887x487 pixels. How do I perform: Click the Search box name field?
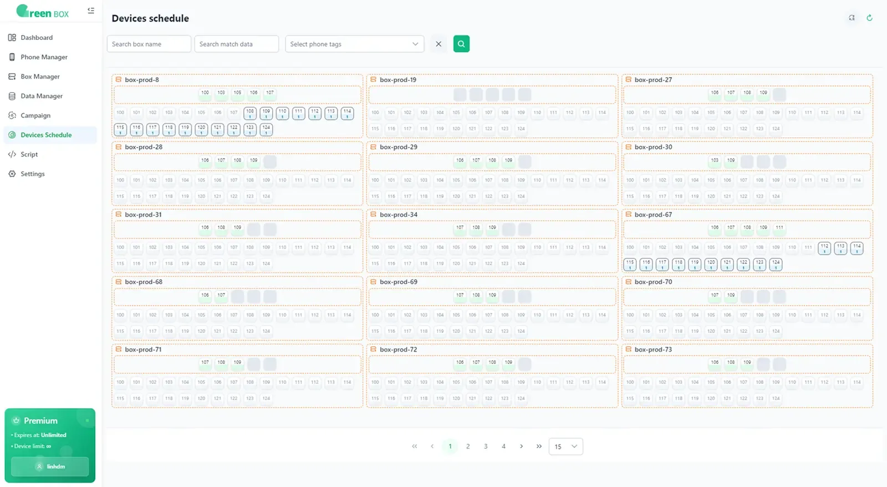pyautogui.click(x=149, y=44)
